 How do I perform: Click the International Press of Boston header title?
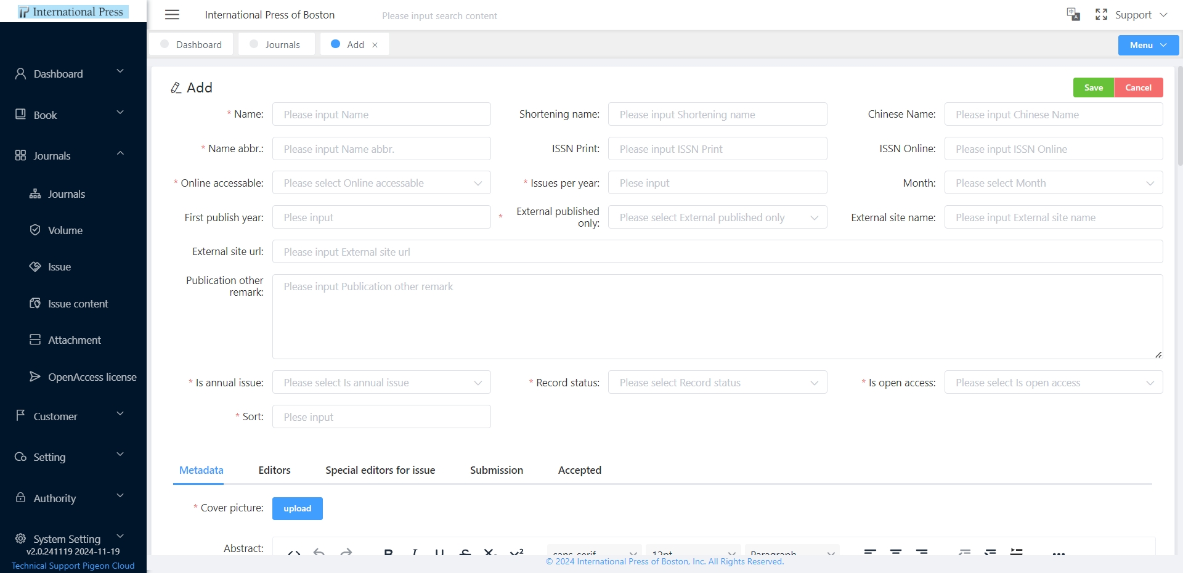pyautogui.click(x=269, y=15)
